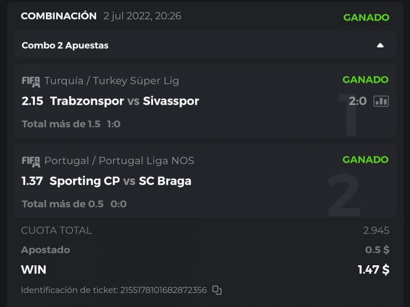Select Portugal Liga NOS league label
The image size is (410, 307).
[x=119, y=160]
